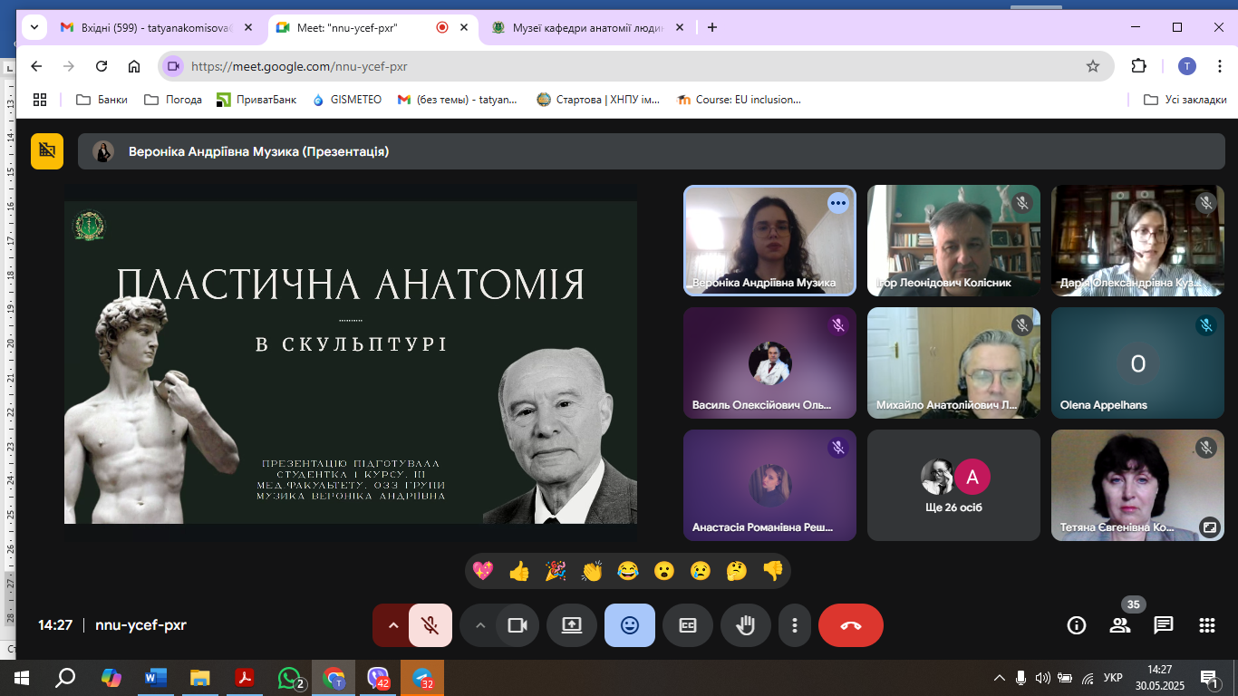Open GISMETEO bookmark

347,100
